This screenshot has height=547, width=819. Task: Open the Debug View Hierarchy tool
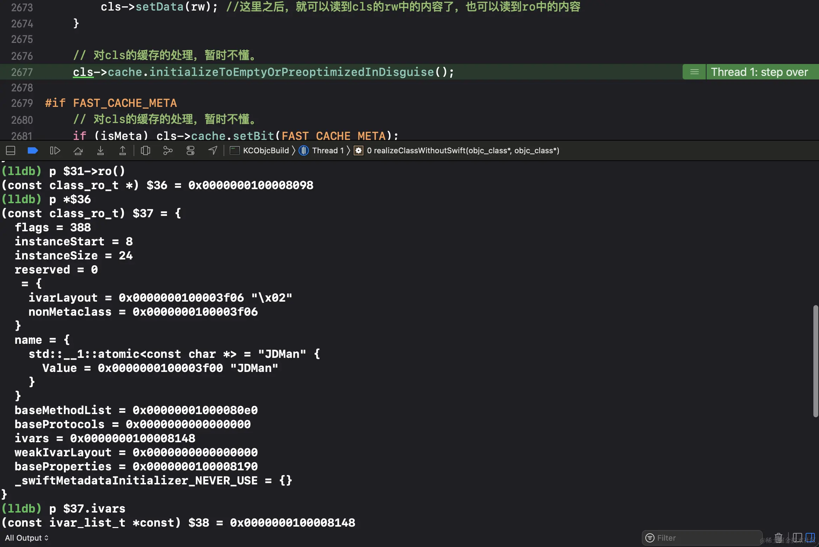click(146, 151)
